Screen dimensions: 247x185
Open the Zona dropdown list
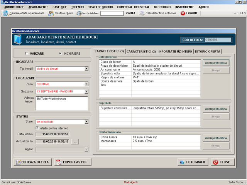coord(86,84)
